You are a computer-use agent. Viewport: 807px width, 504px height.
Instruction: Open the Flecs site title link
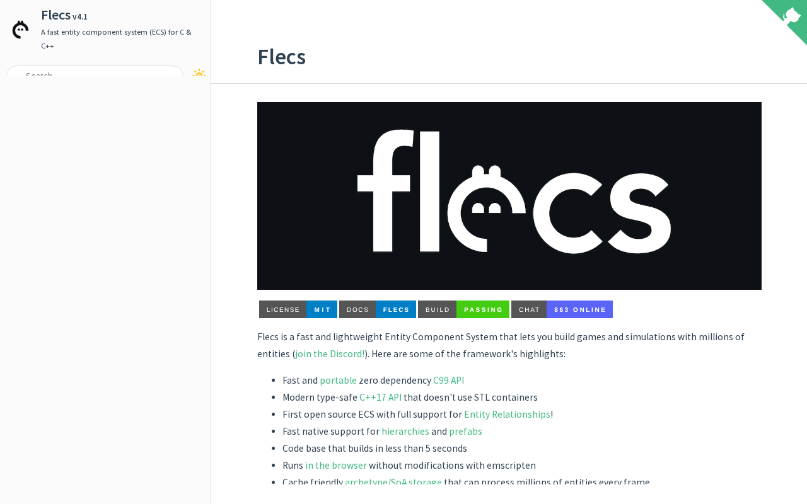55,15
